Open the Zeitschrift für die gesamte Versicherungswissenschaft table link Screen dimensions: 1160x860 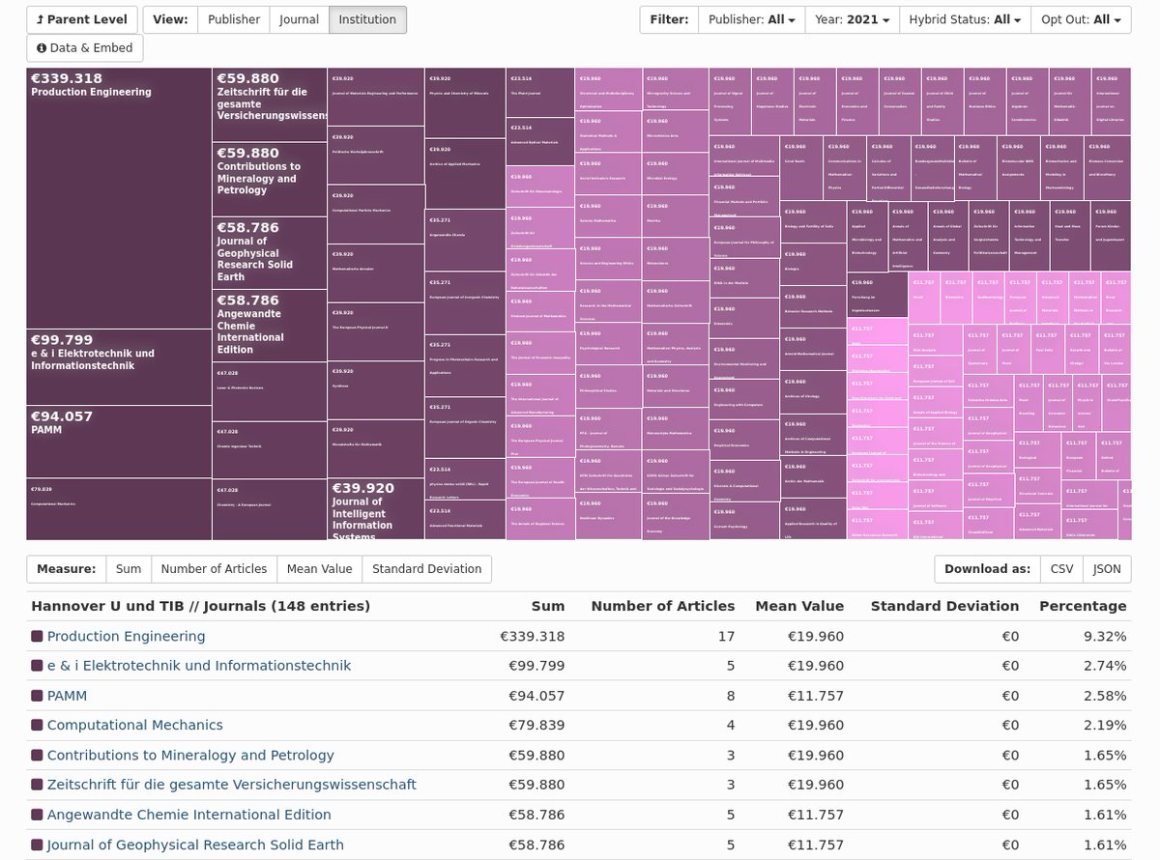pyautogui.click(x=232, y=785)
